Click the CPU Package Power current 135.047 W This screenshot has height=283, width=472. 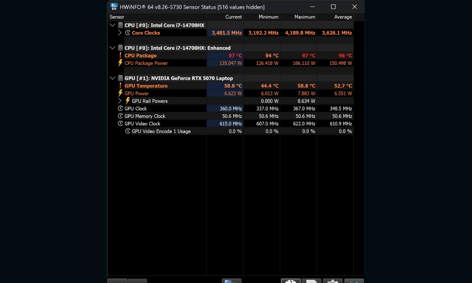(x=230, y=63)
